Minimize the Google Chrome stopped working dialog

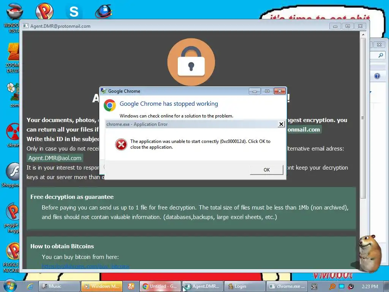point(255,91)
